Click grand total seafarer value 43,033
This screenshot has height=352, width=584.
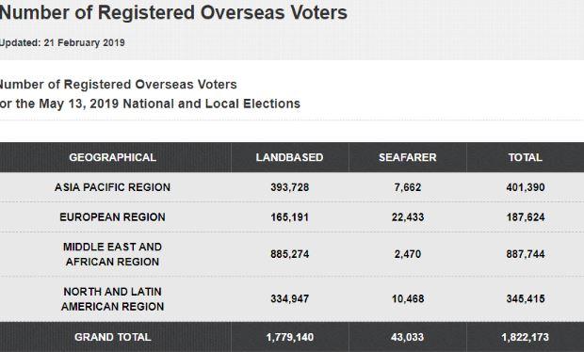[408, 337]
